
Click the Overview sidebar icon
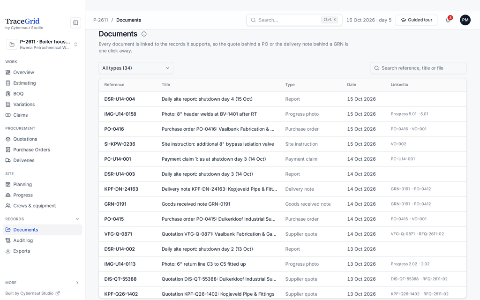tap(8, 72)
